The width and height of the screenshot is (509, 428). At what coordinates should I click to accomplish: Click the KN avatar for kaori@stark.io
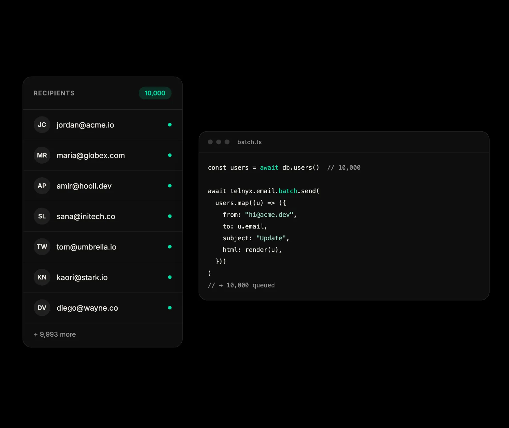coord(42,277)
